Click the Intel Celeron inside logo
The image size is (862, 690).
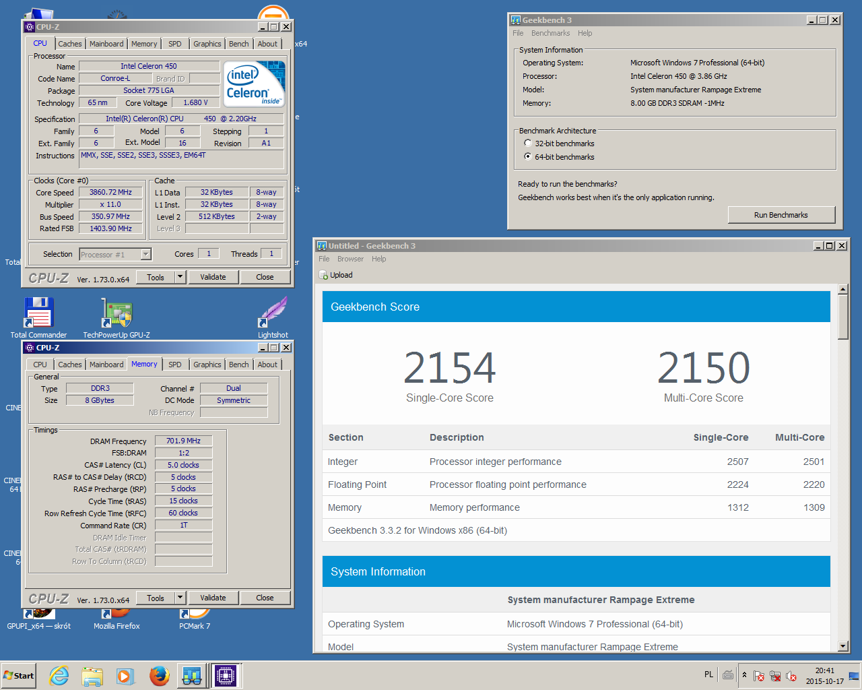[x=255, y=84]
